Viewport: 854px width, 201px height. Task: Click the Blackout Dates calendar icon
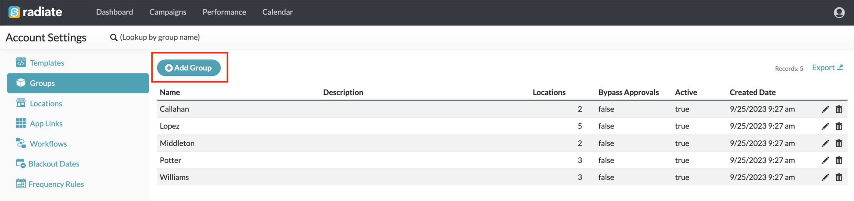pos(21,163)
